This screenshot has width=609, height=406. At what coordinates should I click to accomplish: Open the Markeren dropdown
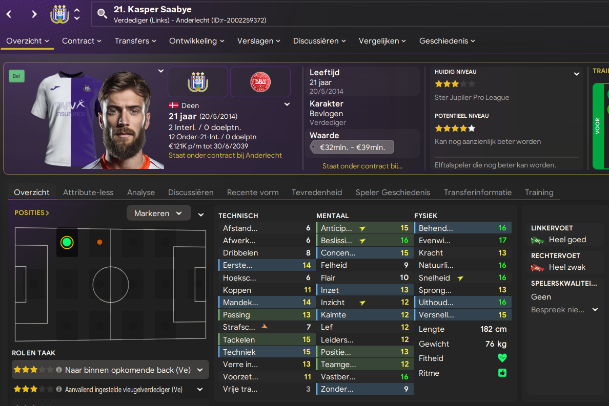point(158,213)
